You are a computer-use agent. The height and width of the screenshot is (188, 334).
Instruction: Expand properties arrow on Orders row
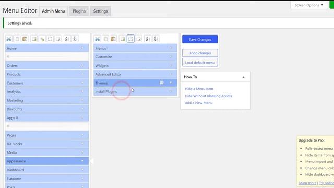click(x=82, y=65)
